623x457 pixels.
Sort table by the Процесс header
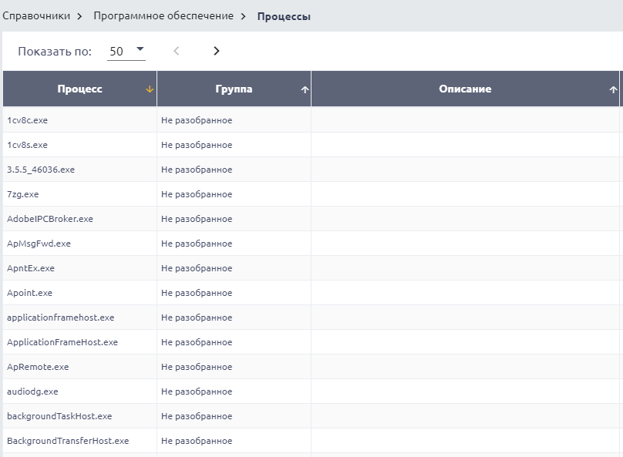point(79,89)
